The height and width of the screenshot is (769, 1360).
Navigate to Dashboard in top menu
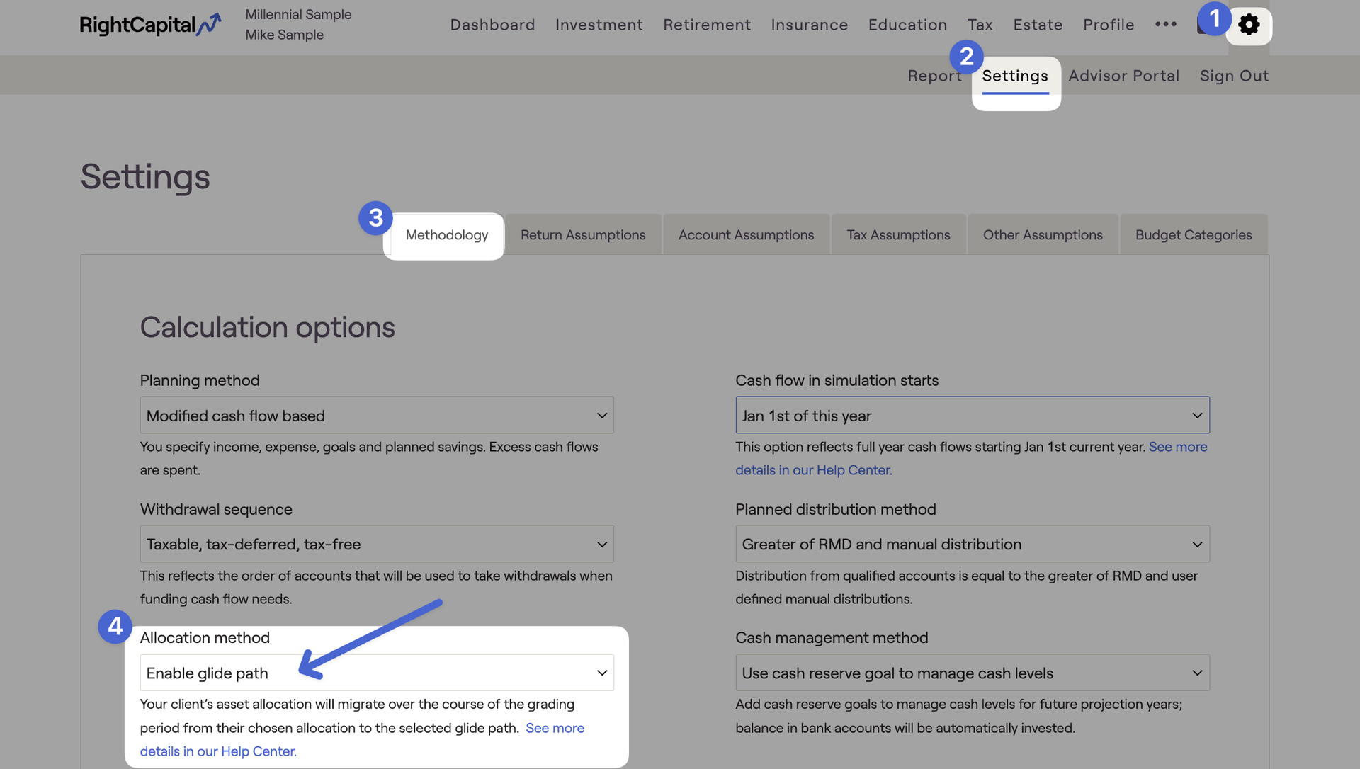(492, 25)
